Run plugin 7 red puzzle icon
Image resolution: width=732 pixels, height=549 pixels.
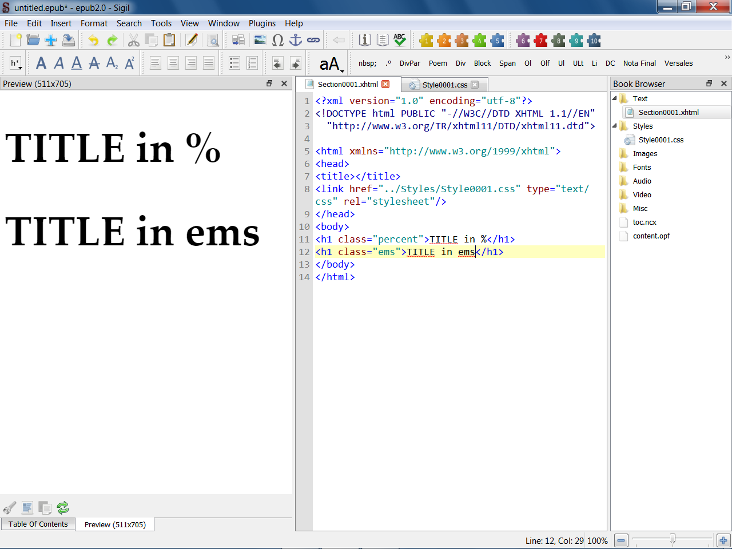click(540, 40)
